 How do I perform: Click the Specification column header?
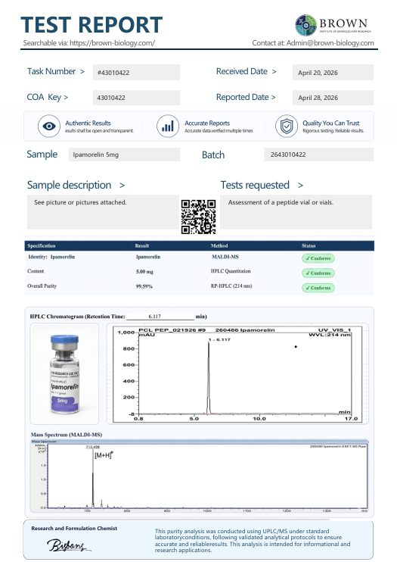point(42,246)
